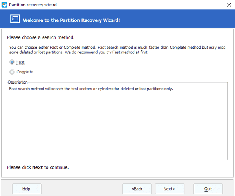The height and width of the screenshot is (196, 235).
Task: Quit the partition recovery wizard
Action: (208, 189)
